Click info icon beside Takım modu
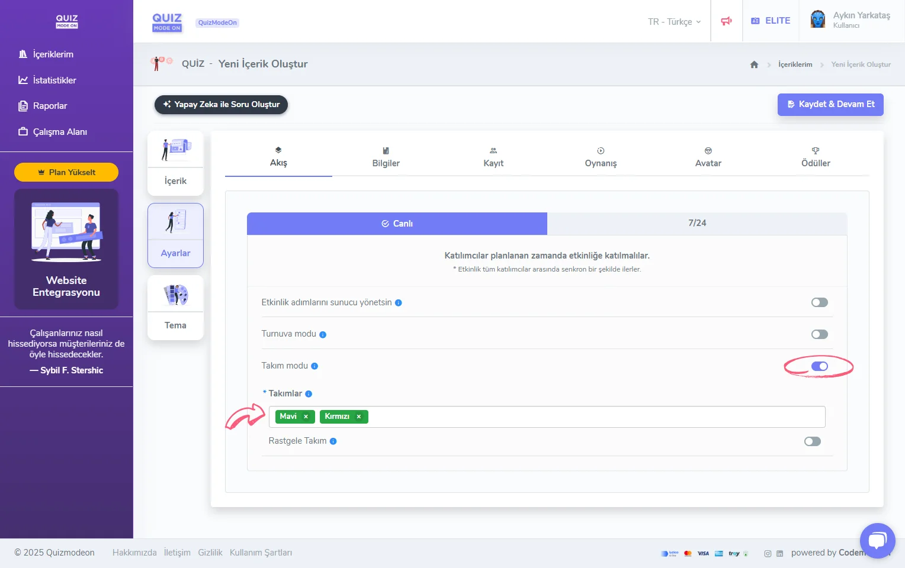This screenshot has height=568, width=905. tap(314, 366)
